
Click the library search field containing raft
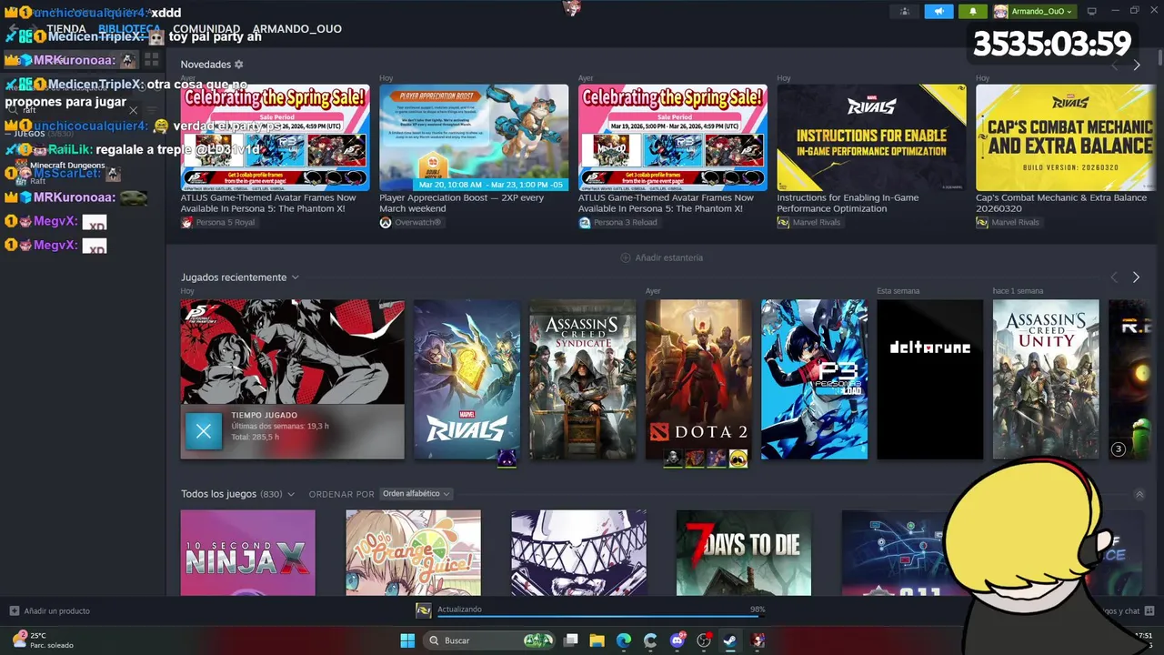[73, 110]
